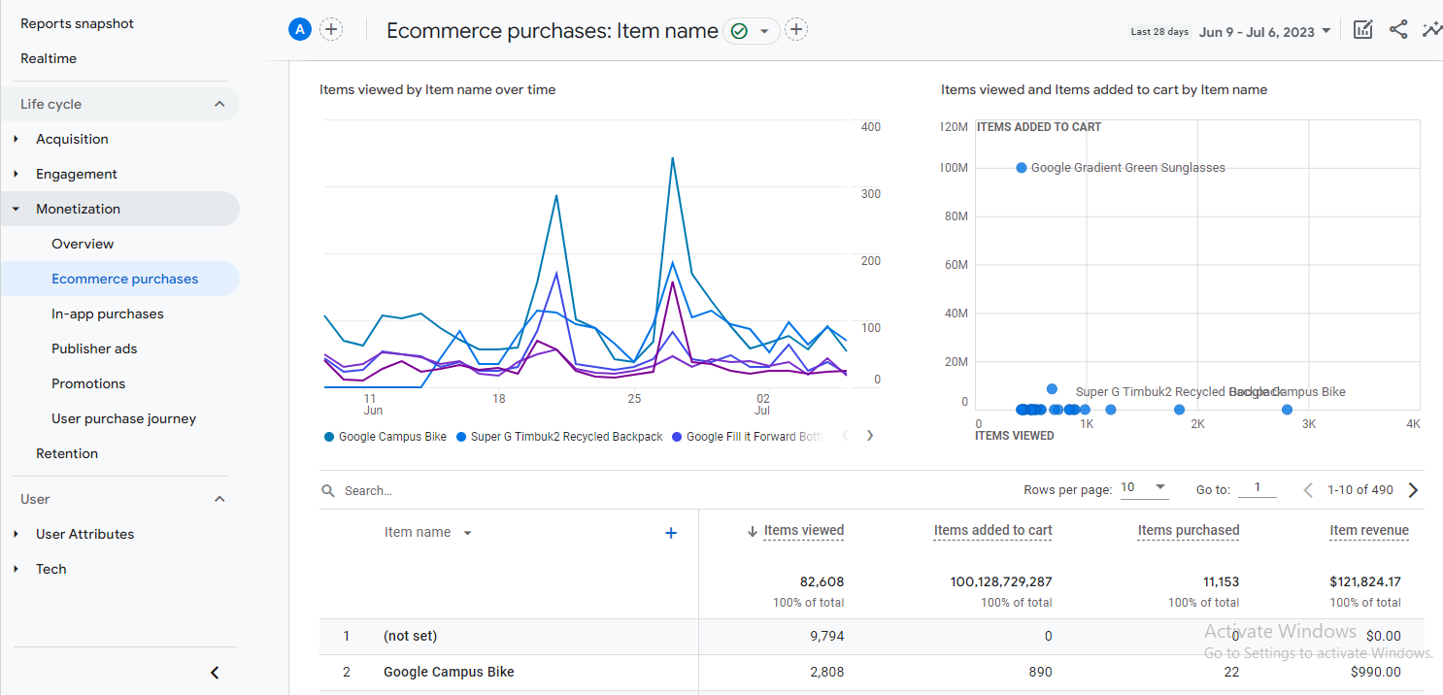Collapse the sidebar with the left chevron

point(215,673)
